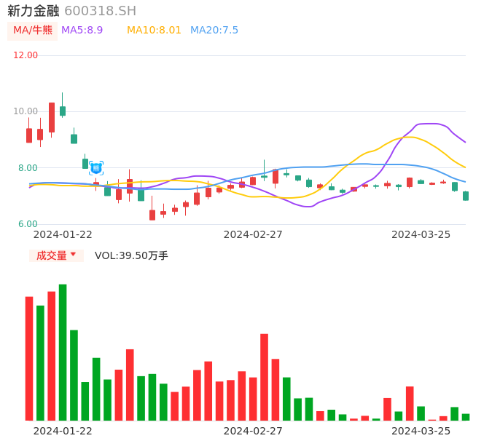Screen dimensions: 500x441
Task: Click the purple MA5 line peak near 9.50
Action: [430, 124]
